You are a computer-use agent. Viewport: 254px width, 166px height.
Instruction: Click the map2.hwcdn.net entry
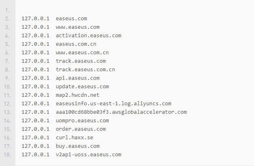[77, 95]
